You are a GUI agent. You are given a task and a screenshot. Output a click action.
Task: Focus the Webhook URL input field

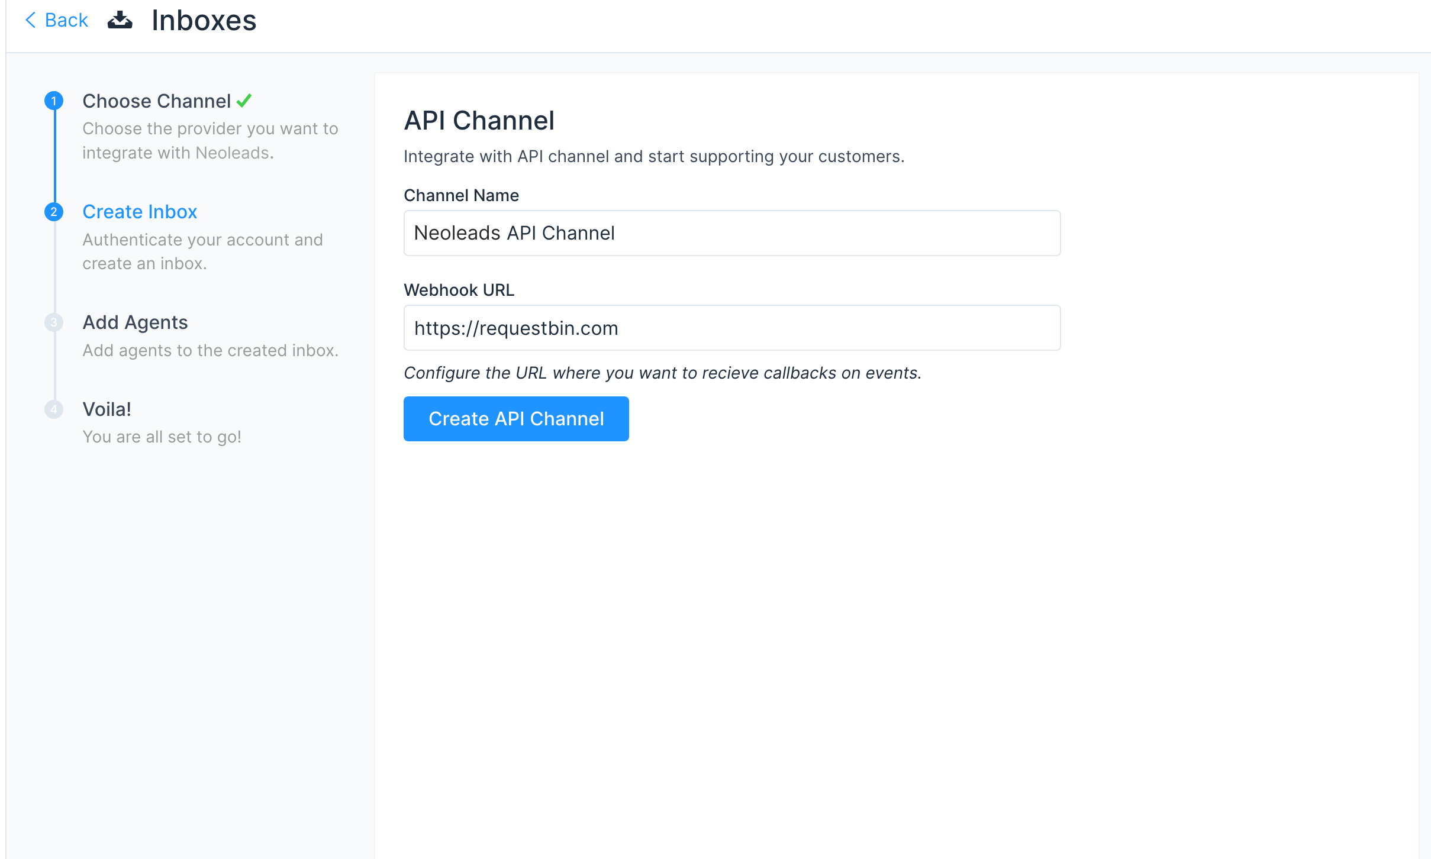tap(731, 328)
